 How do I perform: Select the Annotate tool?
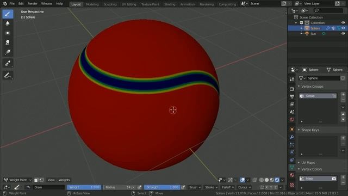8,76
